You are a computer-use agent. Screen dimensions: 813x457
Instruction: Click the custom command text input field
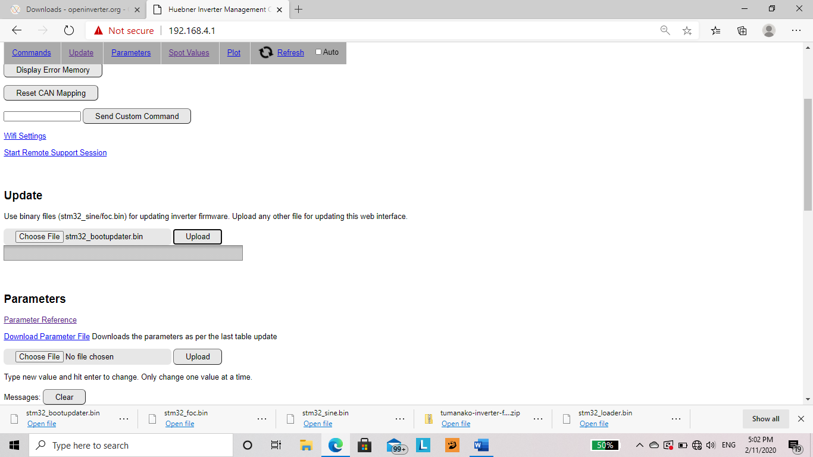(42, 116)
